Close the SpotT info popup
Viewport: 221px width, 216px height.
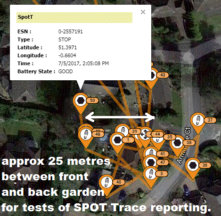click(143, 12)
